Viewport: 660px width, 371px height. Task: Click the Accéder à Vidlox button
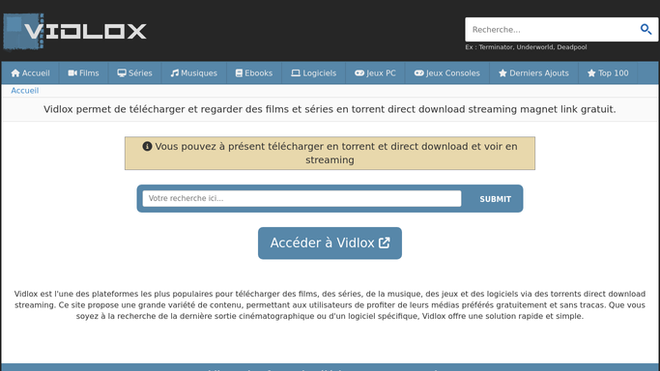(330, 243)
